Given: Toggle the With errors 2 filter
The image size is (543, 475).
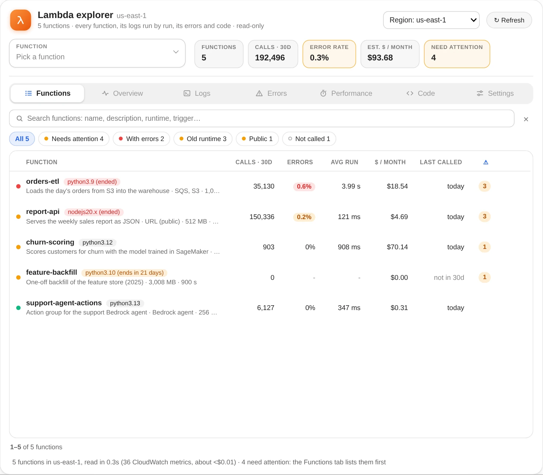Looking at the screenshot, I should click(141, 139).
